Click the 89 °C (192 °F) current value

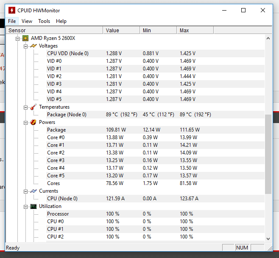point(122,115)
